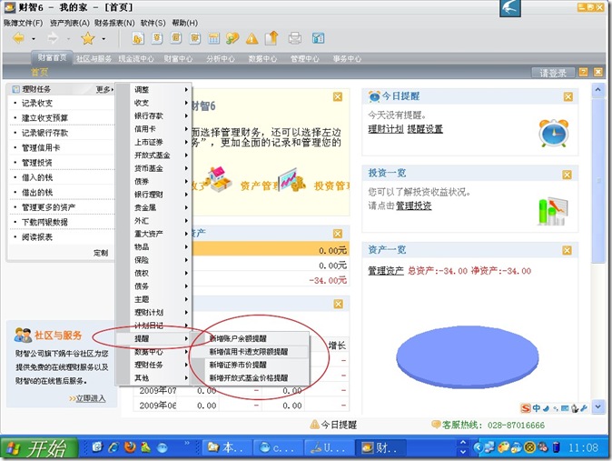The image size is (612, 461).
Task: Click the 立即进入 link in 社区与服务
Action: pos(89,398)
